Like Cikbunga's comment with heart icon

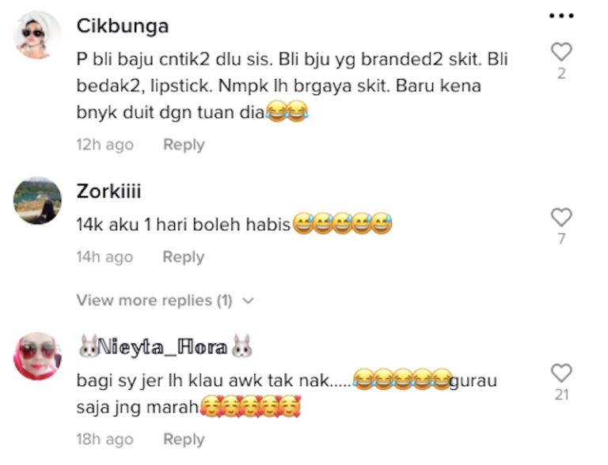pos(561,51)
